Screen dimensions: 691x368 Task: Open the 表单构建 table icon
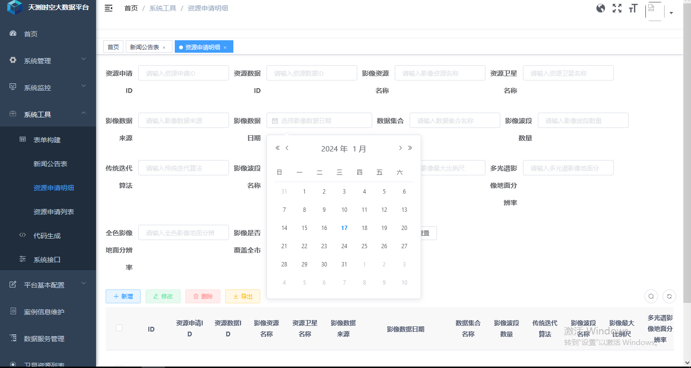23,138
